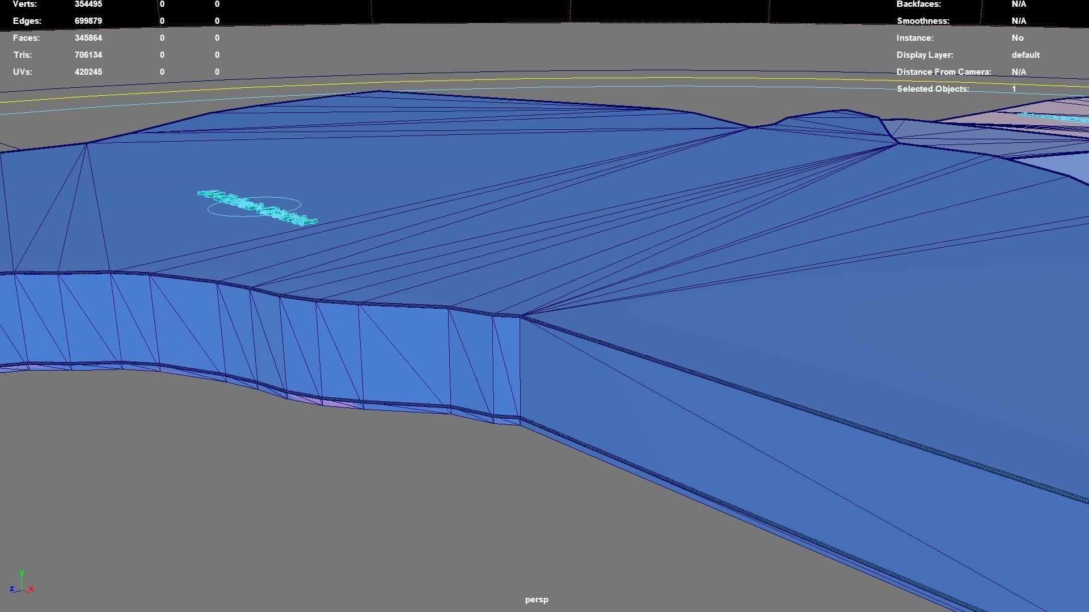Click the Tris label in the HUD

(x=23, y=55)
